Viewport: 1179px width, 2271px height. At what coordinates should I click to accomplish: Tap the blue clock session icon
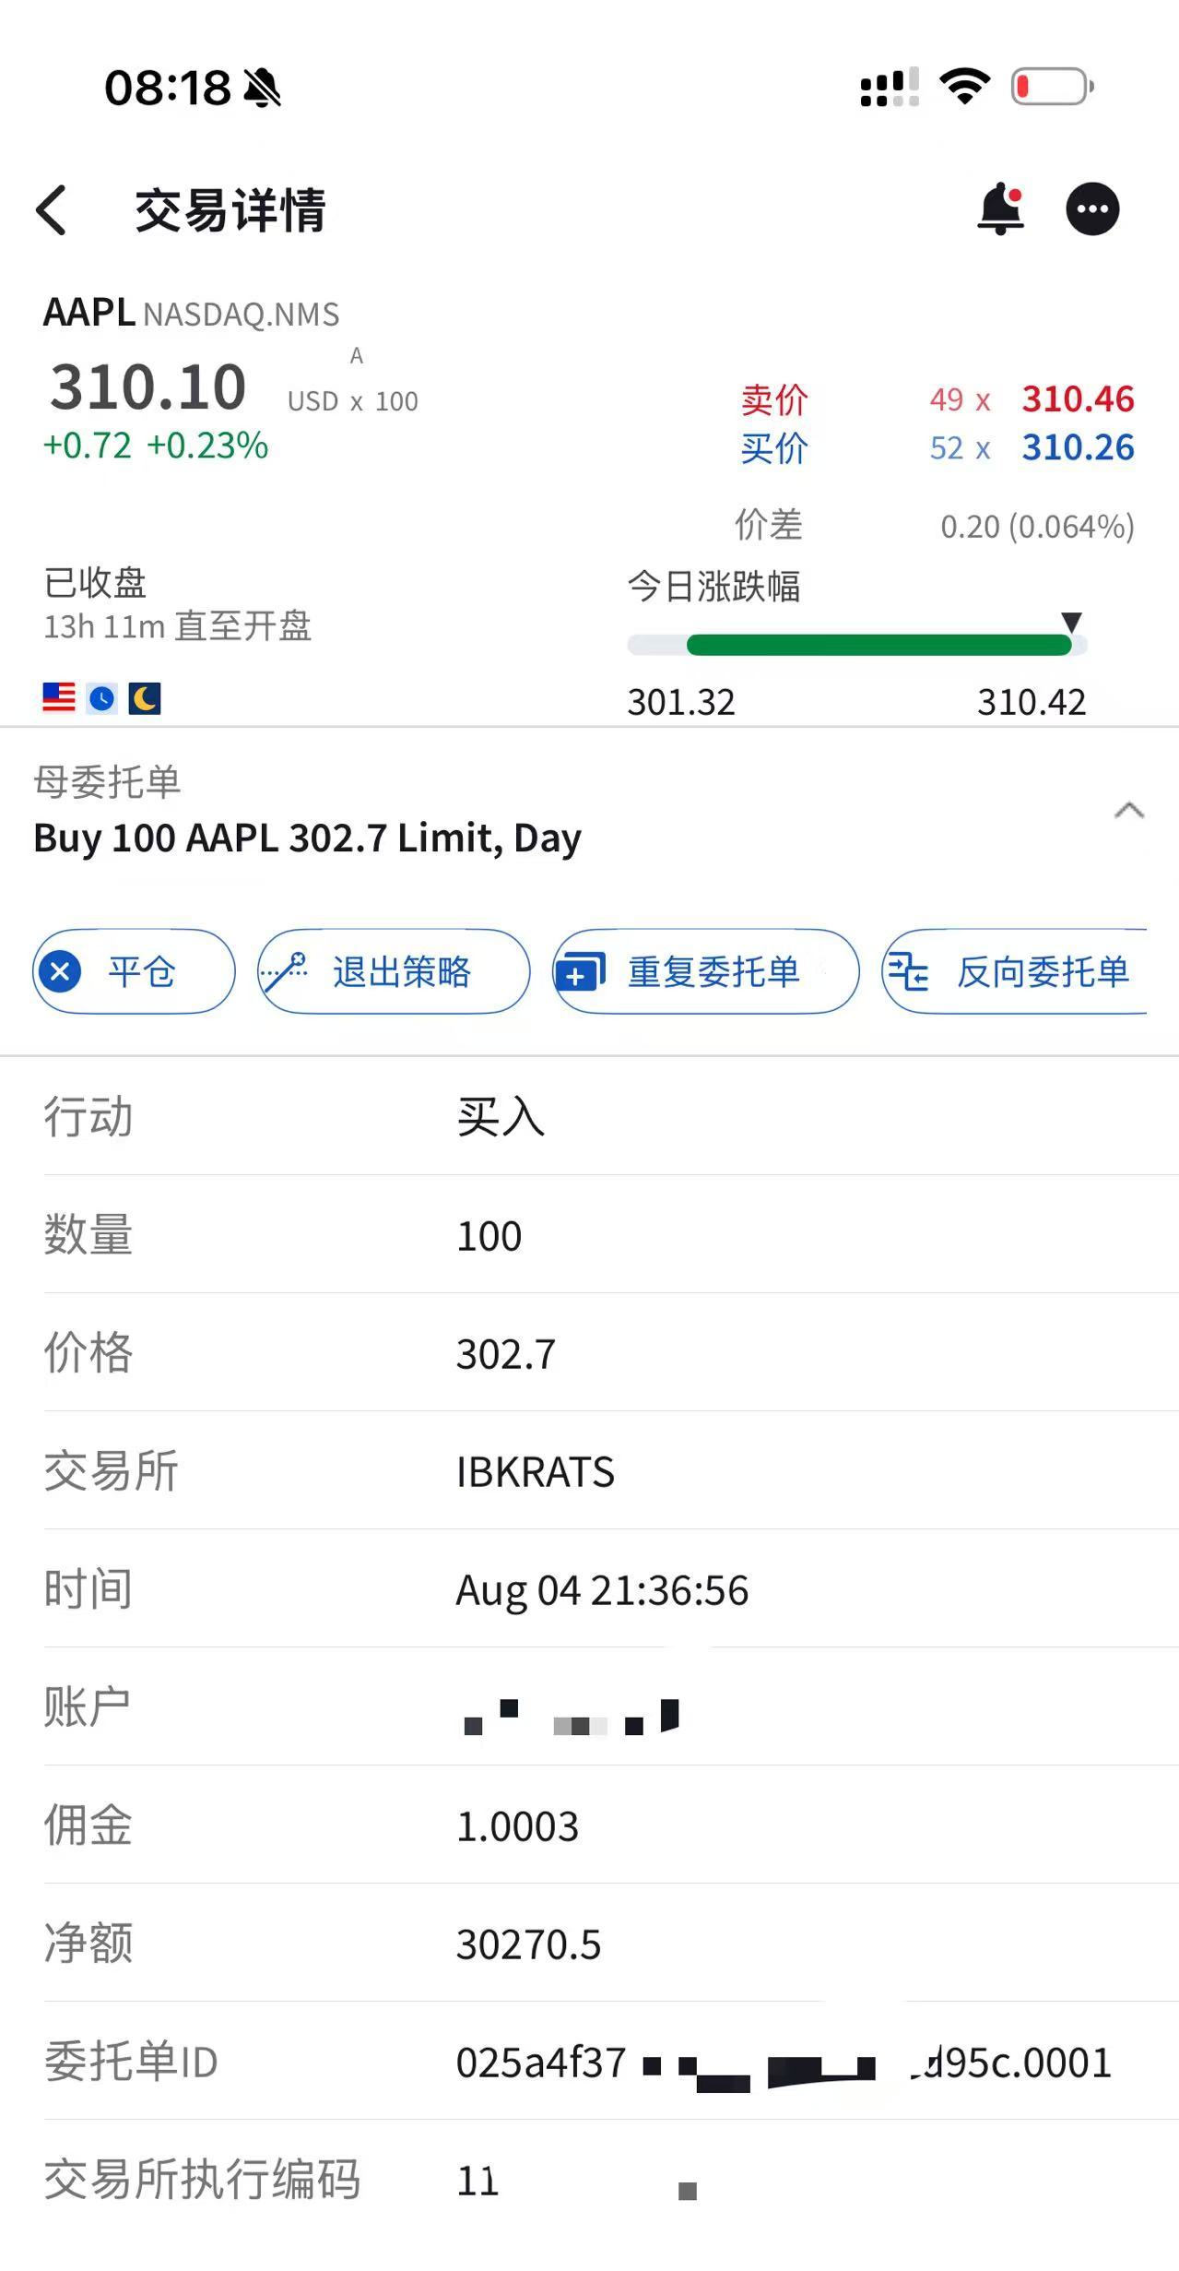click(101, 698)
